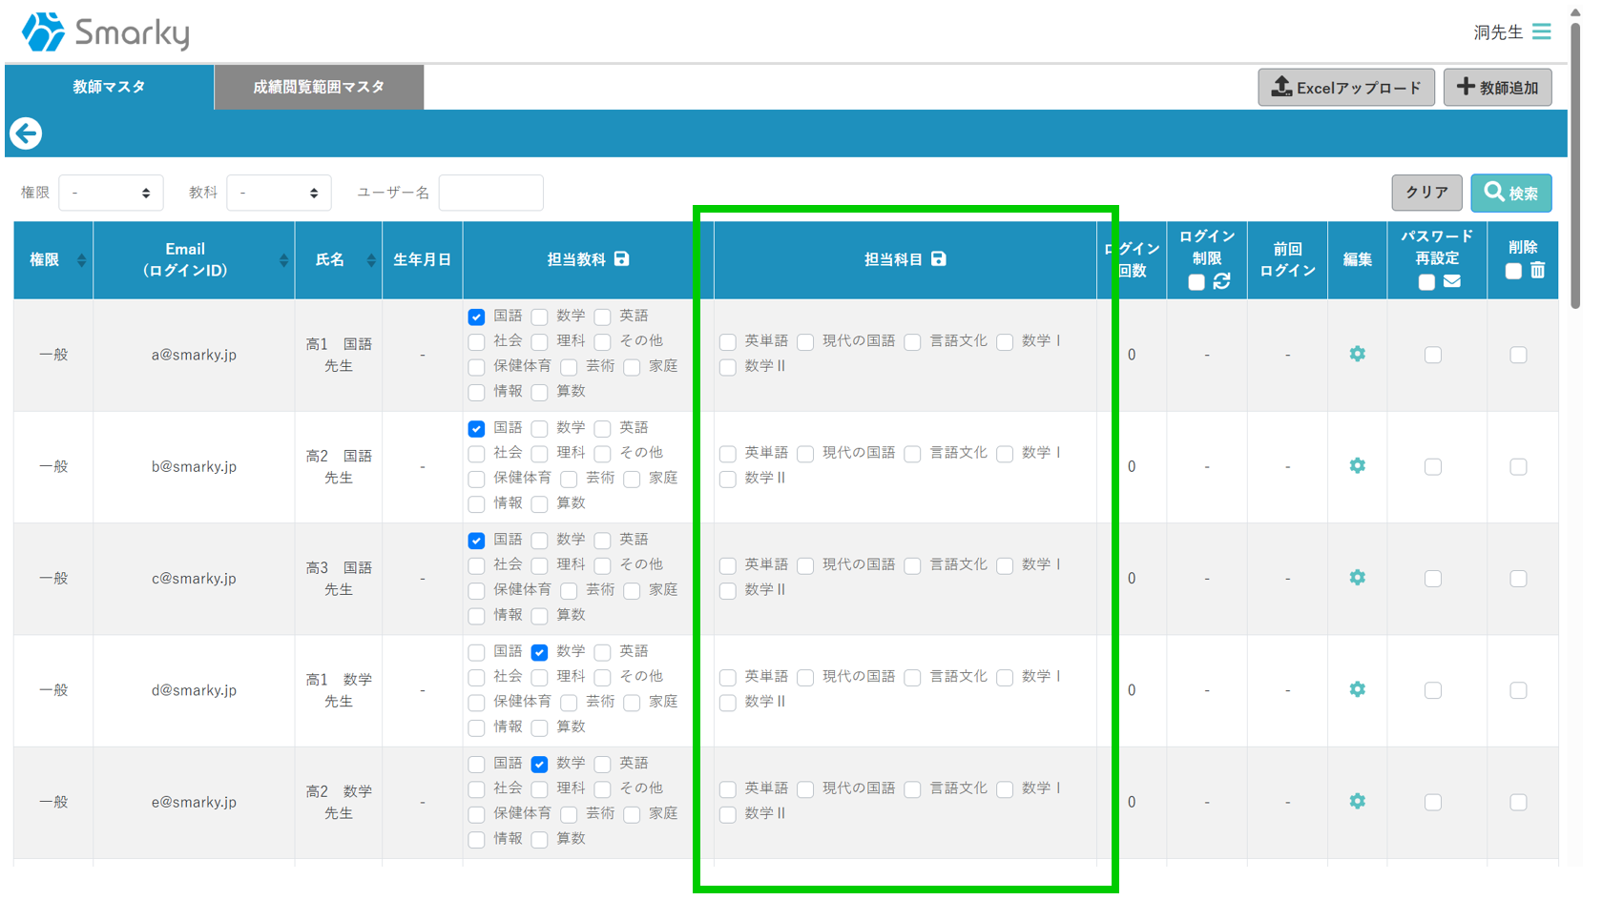This screenshot has width=1602, height=900.
Task: Switch to the 成績閲覧範囲マスタ tab
Action: point(319,87)
